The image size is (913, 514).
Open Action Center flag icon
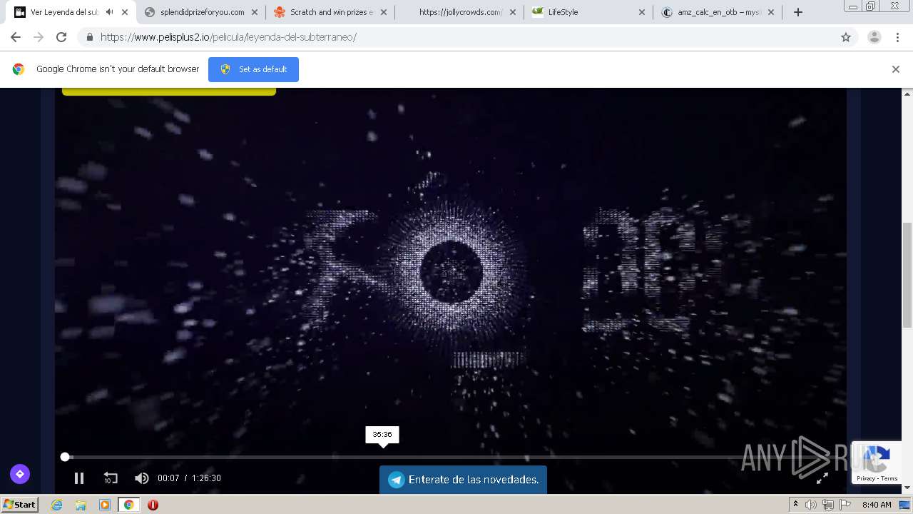click(845, 505)
